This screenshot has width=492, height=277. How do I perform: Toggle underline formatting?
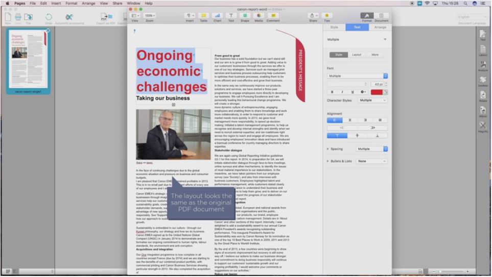click(x=353, y=92)
